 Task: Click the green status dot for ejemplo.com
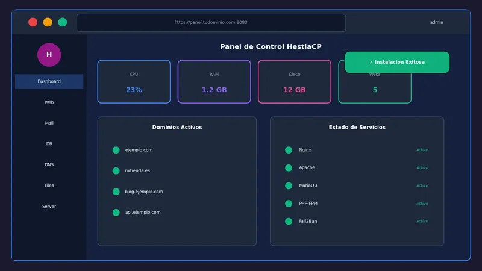tap(116, 150)
